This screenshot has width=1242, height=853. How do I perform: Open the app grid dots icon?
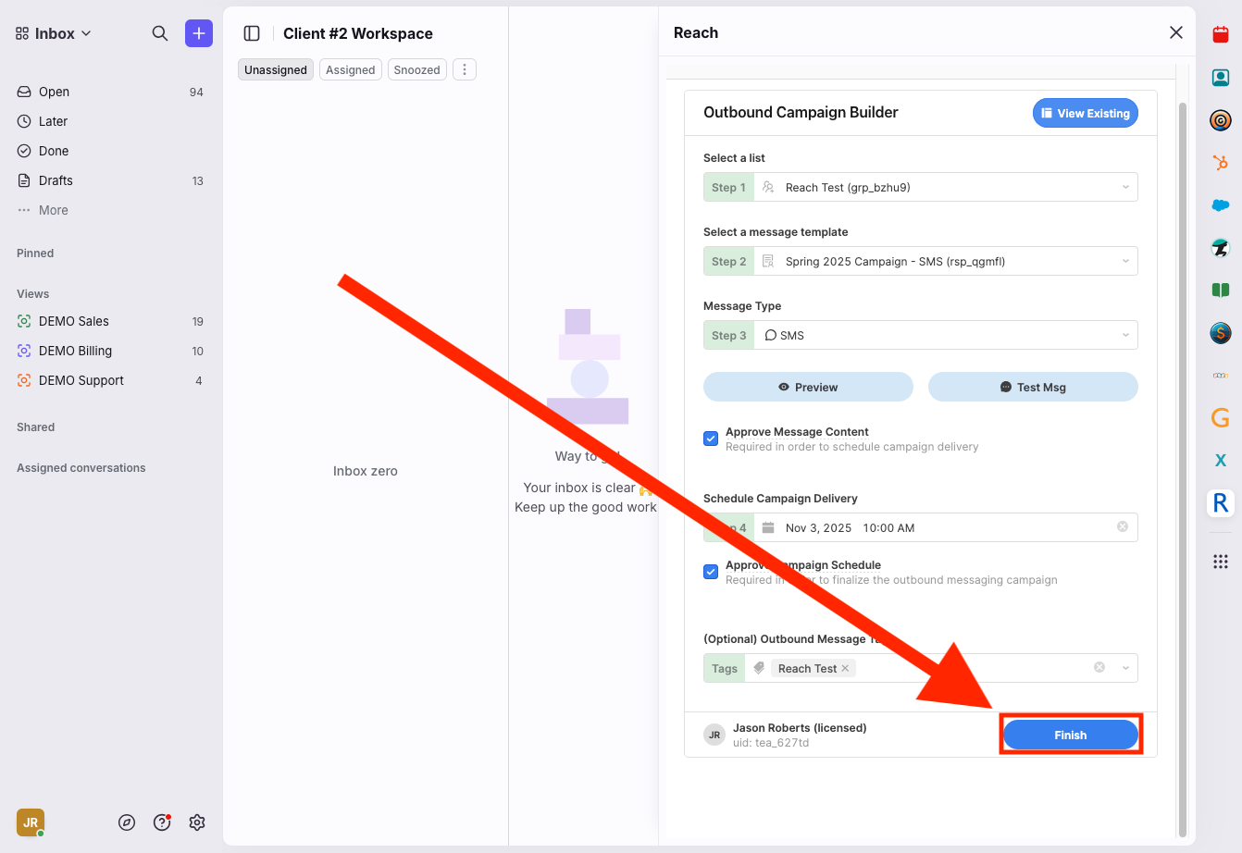(x=1221, y=562)
